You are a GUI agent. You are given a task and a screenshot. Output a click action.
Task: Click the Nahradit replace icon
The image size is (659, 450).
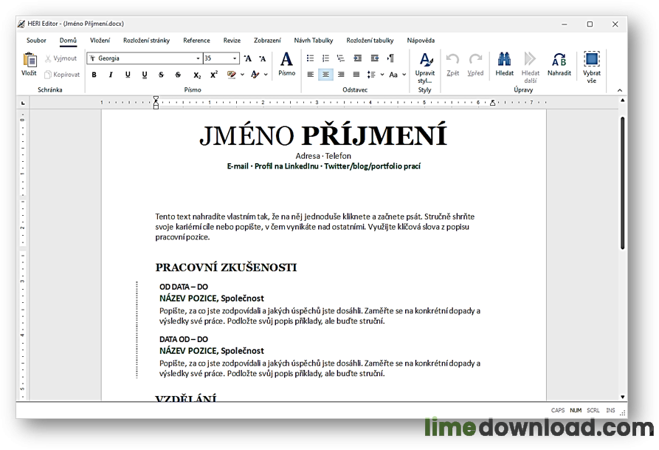(559, 65)
